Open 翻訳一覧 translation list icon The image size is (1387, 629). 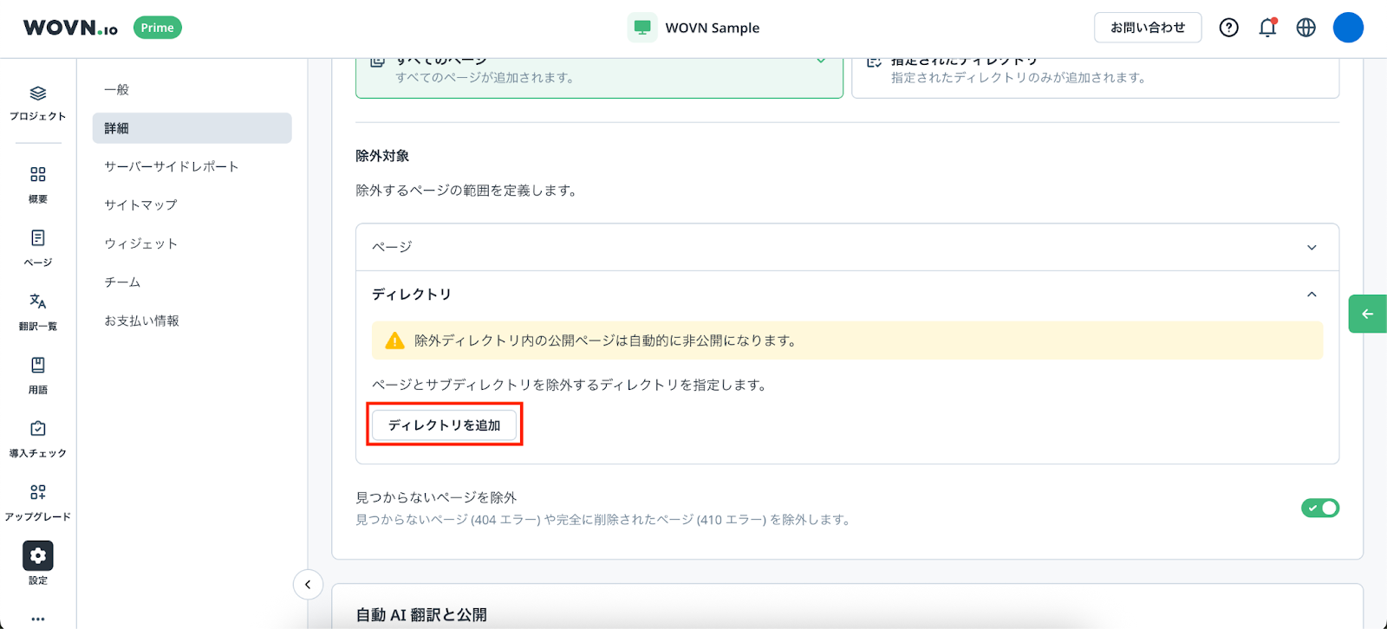tap(37, 302)
